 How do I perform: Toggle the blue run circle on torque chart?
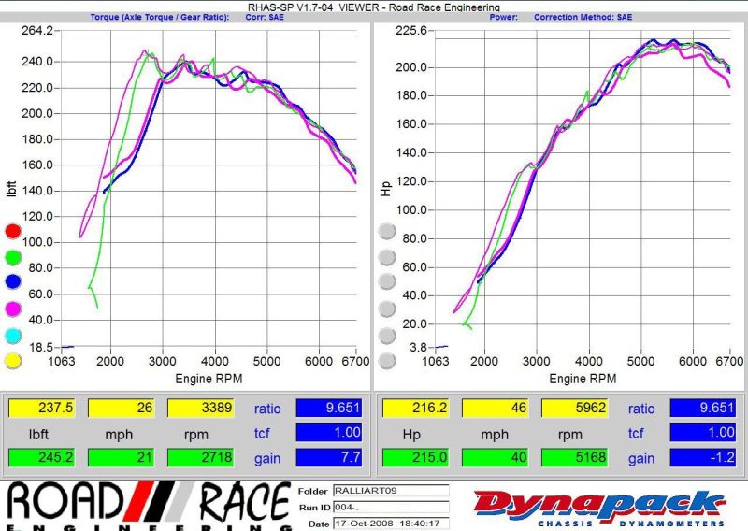point(13,282)
